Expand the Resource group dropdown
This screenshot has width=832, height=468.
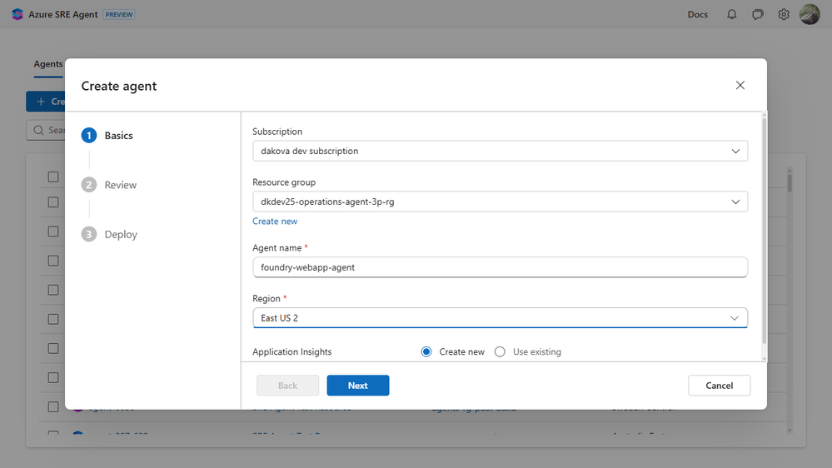pyautogui.click(x=500, y=202)
